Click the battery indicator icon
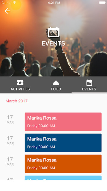 coord(102,3)
